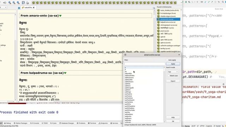
Task: Click icon beside shabda-sAgara entry
Action: point(159,16)
